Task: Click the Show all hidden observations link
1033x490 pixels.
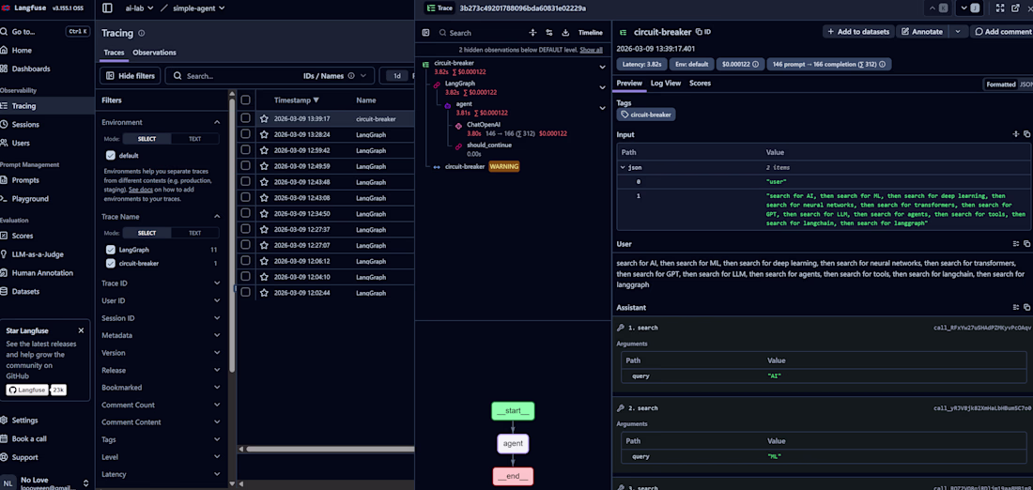Action: pyautogui.click(x=591, y=50)
